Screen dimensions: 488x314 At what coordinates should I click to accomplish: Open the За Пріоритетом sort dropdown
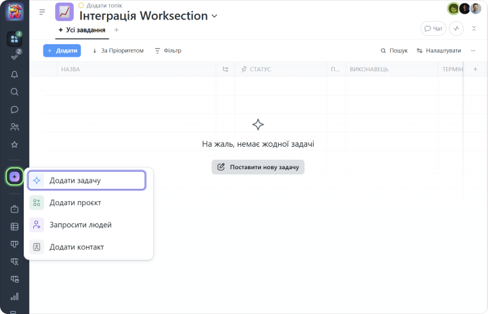click(x=118, y=51)
